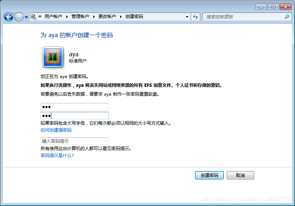295x206 pixels.
Task: Click the aya account picture
Action: [53, 57]
